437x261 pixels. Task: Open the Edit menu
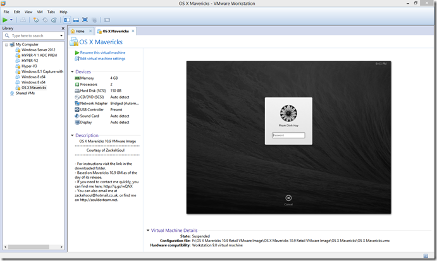16,12
